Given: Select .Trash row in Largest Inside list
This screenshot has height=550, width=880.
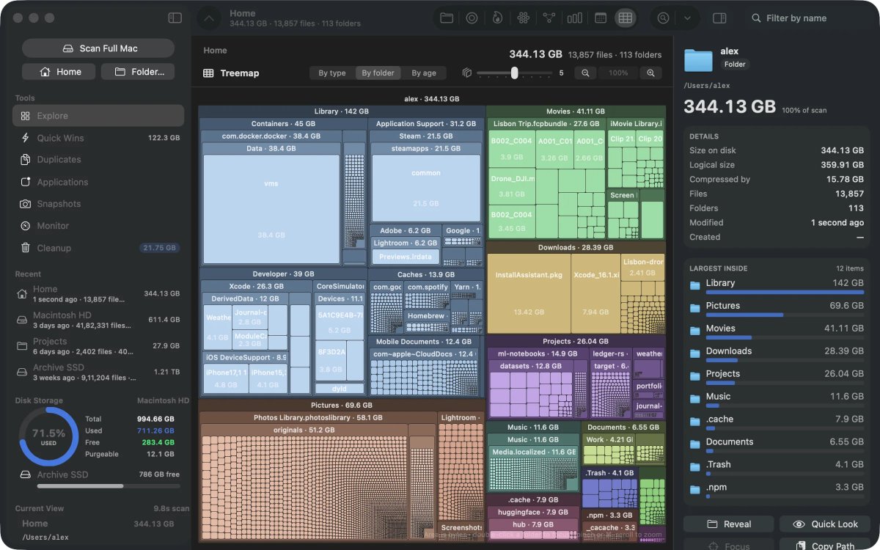Looking at the screenshot, I should tap(777, 467).
